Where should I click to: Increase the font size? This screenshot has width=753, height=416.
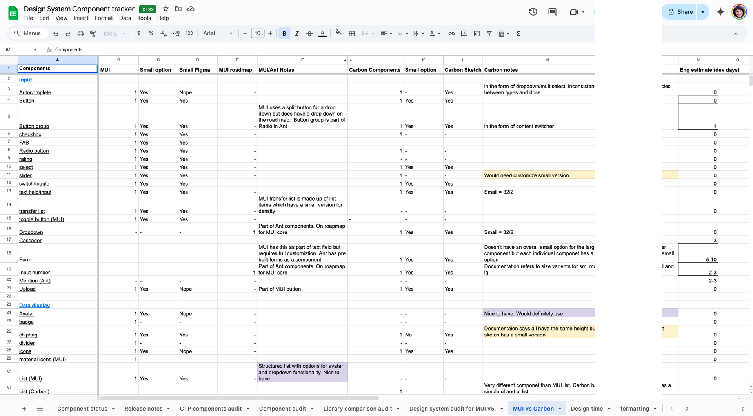pos(270,34)
